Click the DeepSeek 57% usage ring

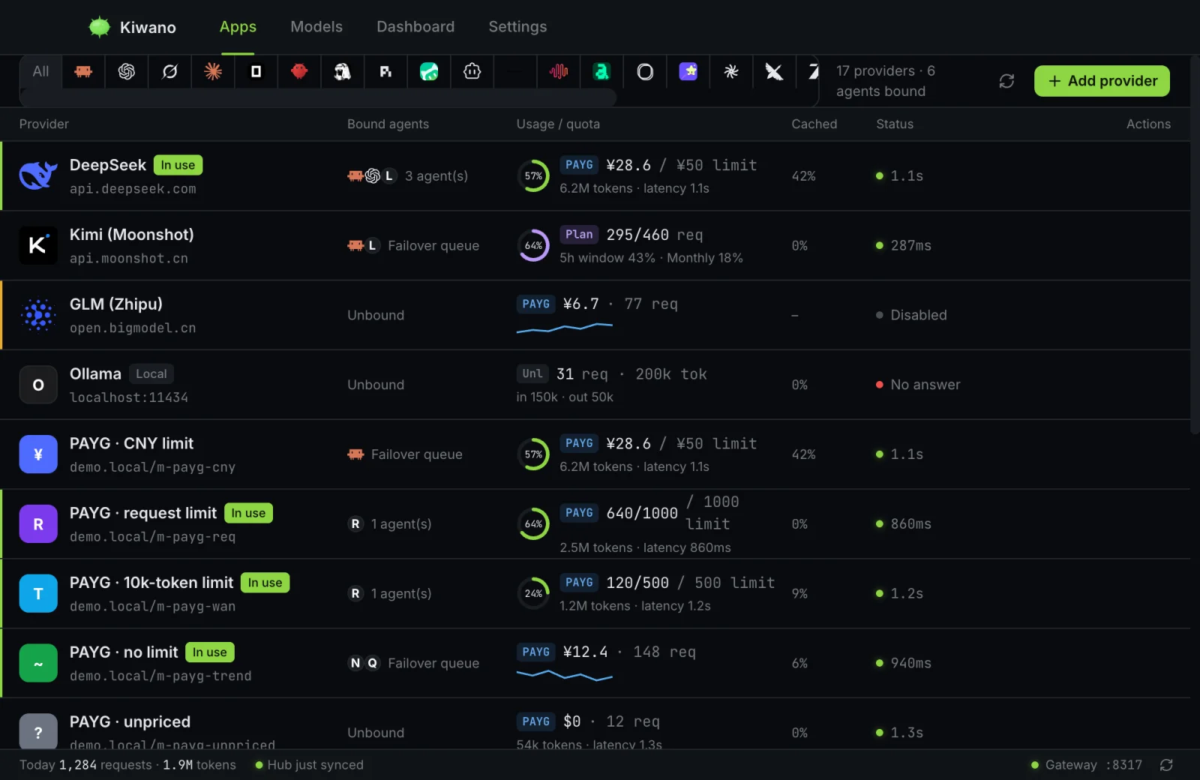tap(533, 175)
